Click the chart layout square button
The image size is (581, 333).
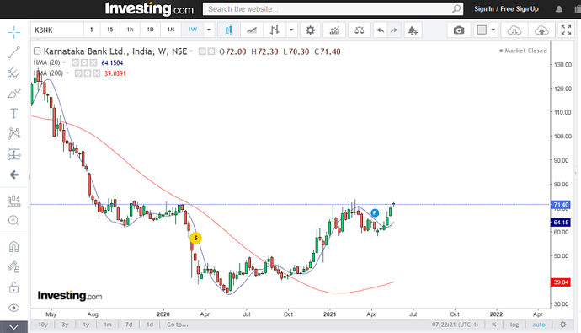(x=482, y=30)
